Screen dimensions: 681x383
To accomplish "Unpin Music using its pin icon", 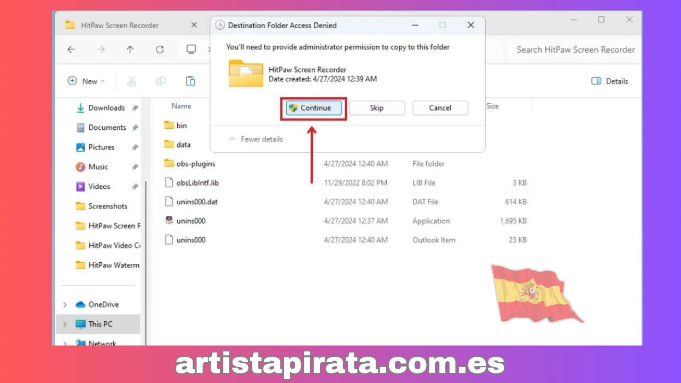I will [135, 167].
